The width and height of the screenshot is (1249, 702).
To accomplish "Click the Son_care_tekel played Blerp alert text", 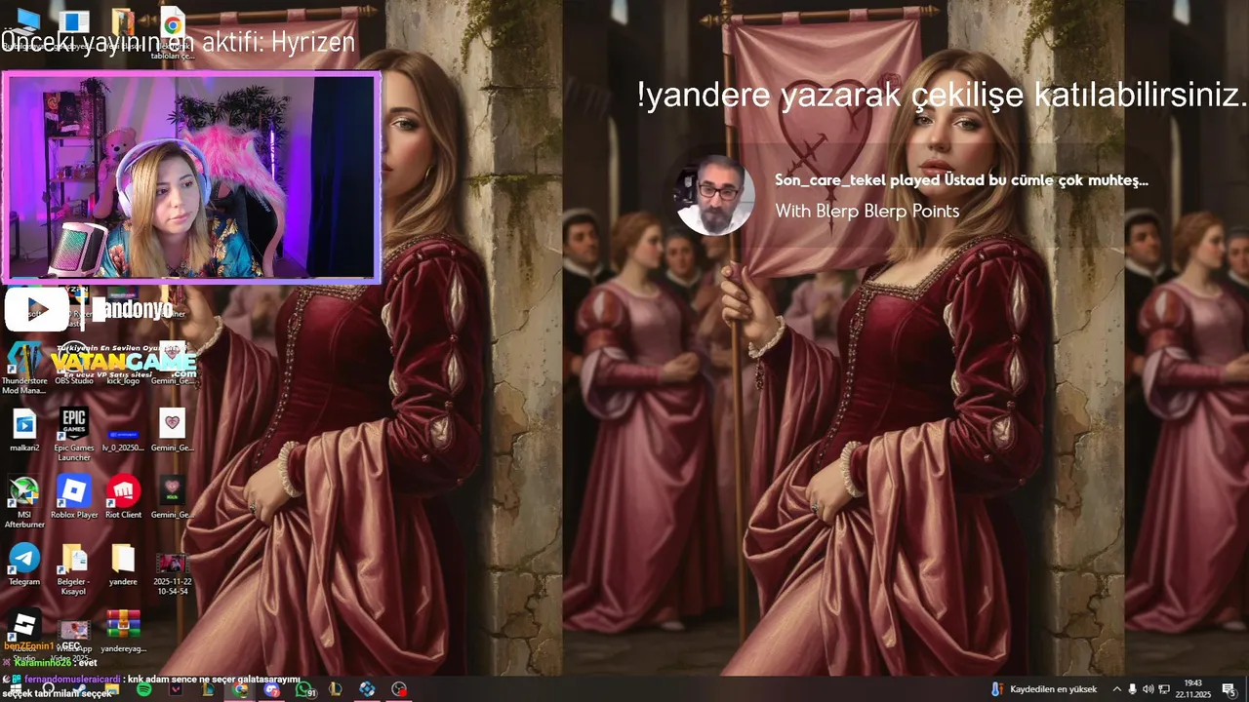I will [x=961, y=180].
